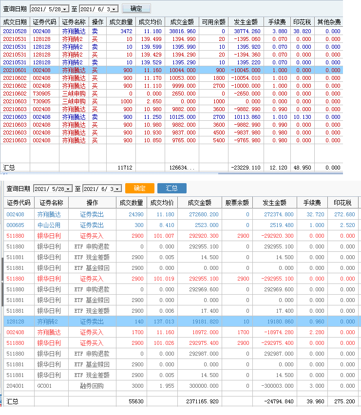This screenshot has height=415, width=361.
Task: Click the summary fee 12.120
Action: (x=279, y=168)
